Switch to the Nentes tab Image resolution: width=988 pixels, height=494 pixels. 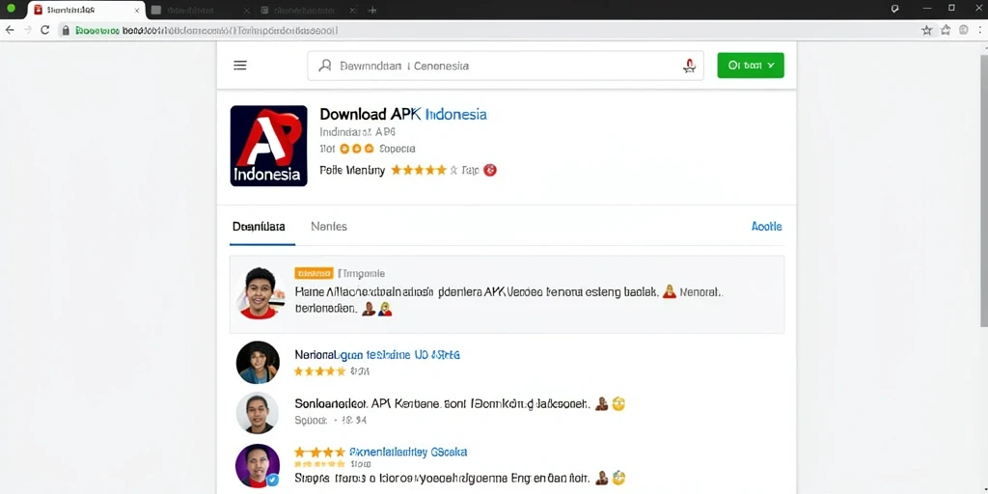coord(329,226)
